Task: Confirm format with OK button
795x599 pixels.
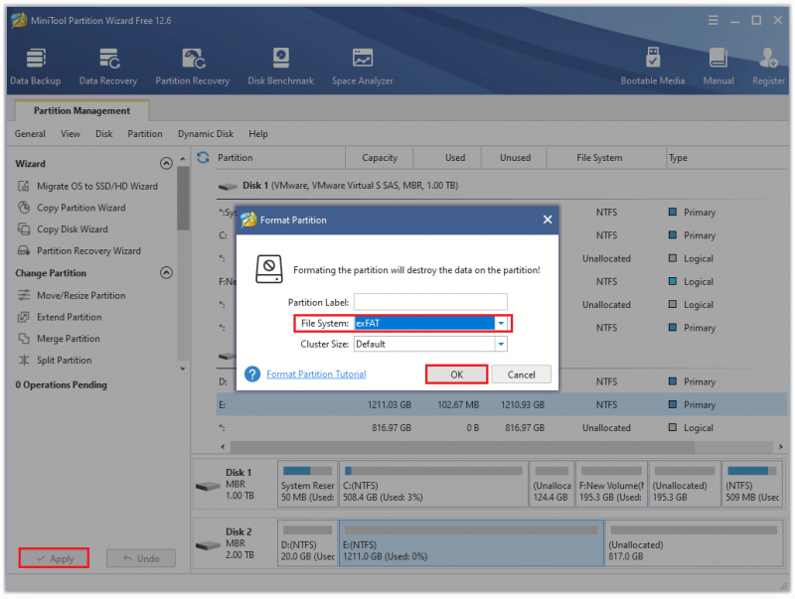Action: pos(456,374)
